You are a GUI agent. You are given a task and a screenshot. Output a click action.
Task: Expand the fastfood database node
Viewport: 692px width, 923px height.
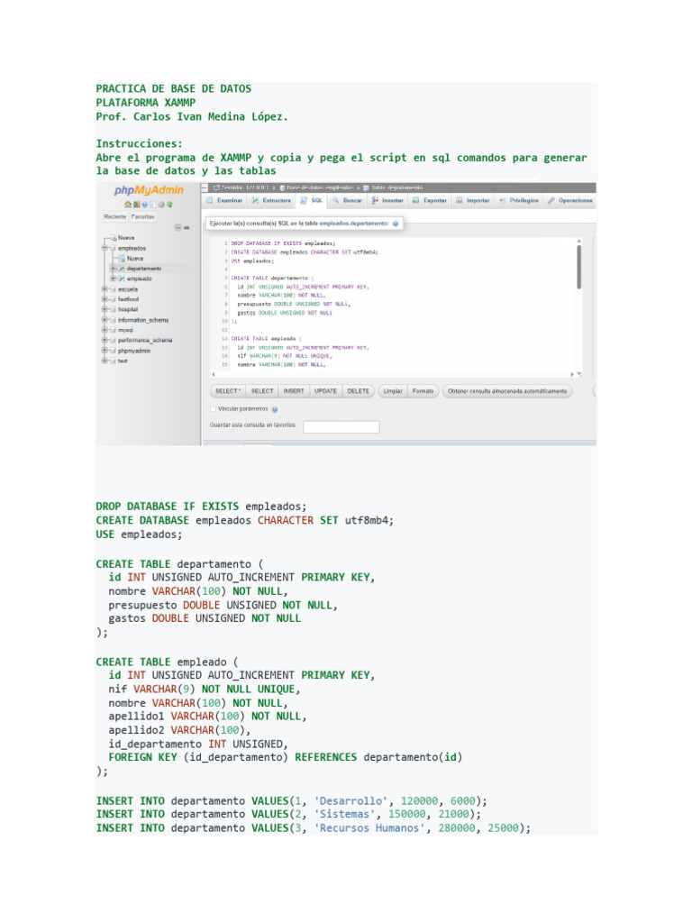coord(105,299)
